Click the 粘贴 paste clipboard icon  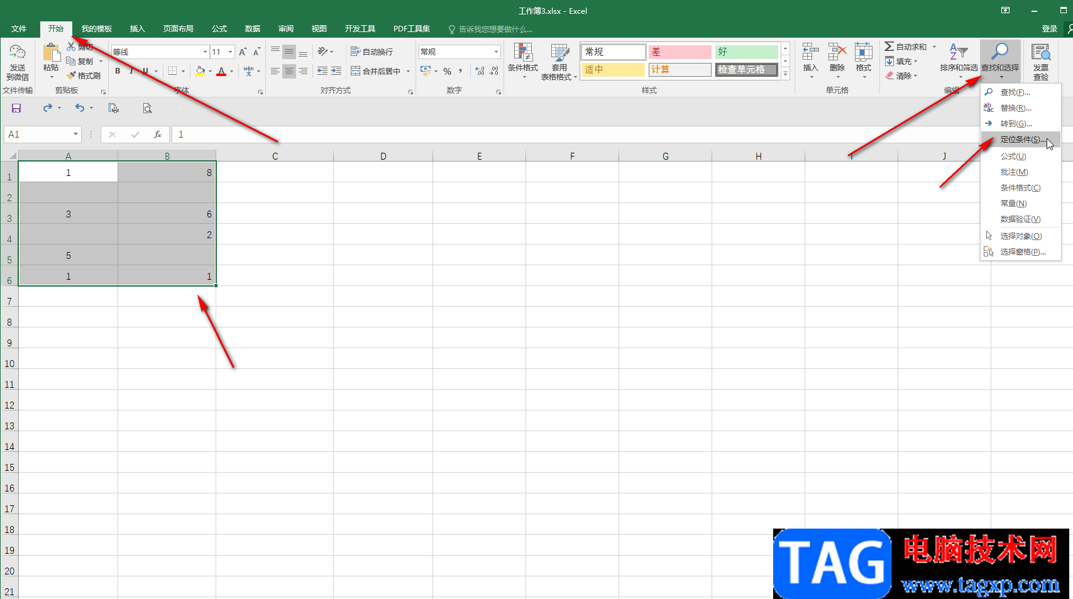tap(51, 52)
